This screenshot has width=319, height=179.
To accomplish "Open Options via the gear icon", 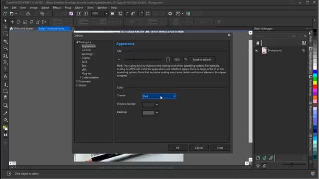I will 170,13.
